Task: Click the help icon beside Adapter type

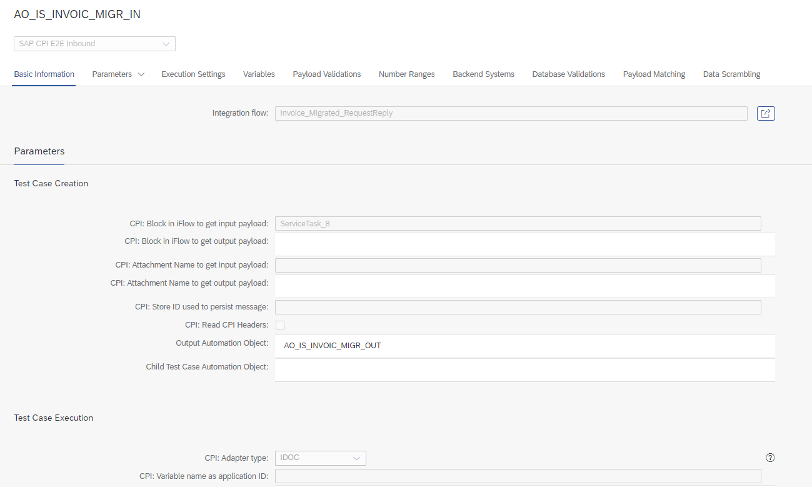Action: click(x=770, y=458)
